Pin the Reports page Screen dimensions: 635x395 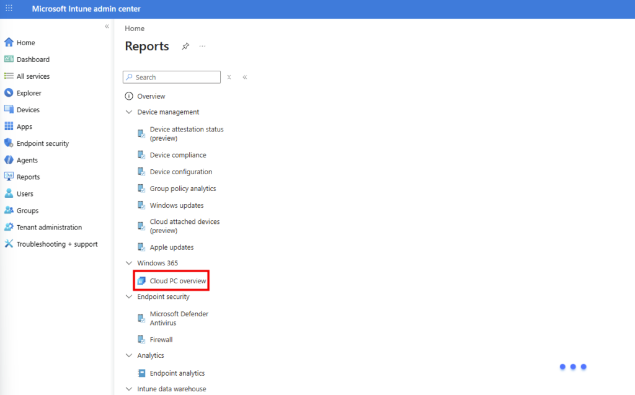click(185, 47)
